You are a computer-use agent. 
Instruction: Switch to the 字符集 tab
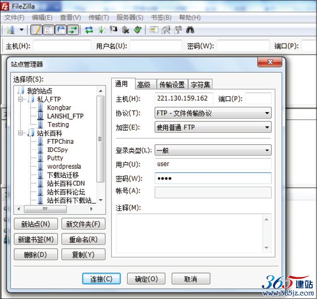pyautogui.click(x=200, y=84)
